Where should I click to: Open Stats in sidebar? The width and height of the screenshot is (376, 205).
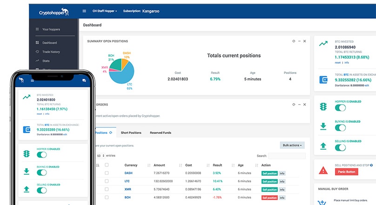point(46,61)
